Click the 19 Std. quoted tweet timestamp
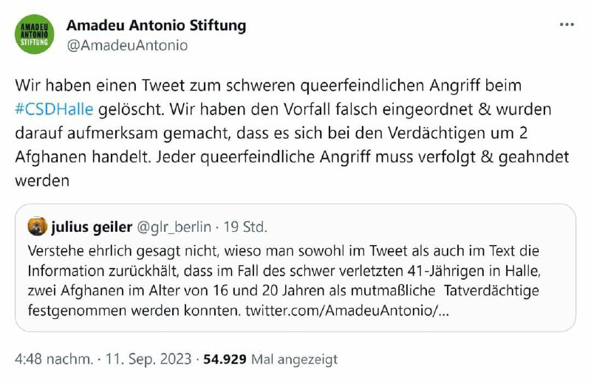The image size is (591, 381). [x=245, y=226]
